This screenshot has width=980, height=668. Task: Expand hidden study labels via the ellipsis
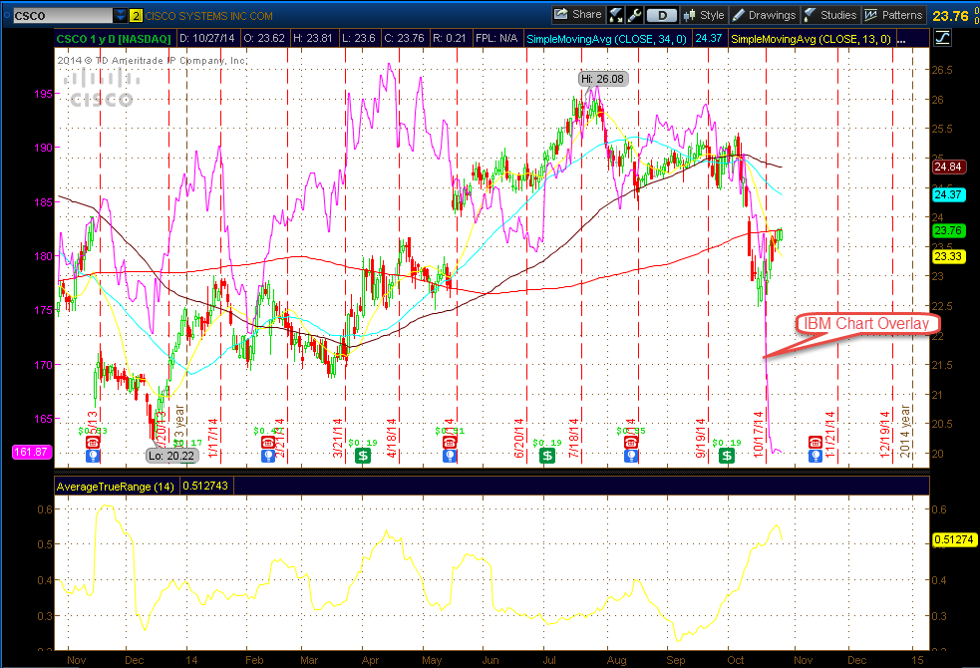tap(901, 39)
